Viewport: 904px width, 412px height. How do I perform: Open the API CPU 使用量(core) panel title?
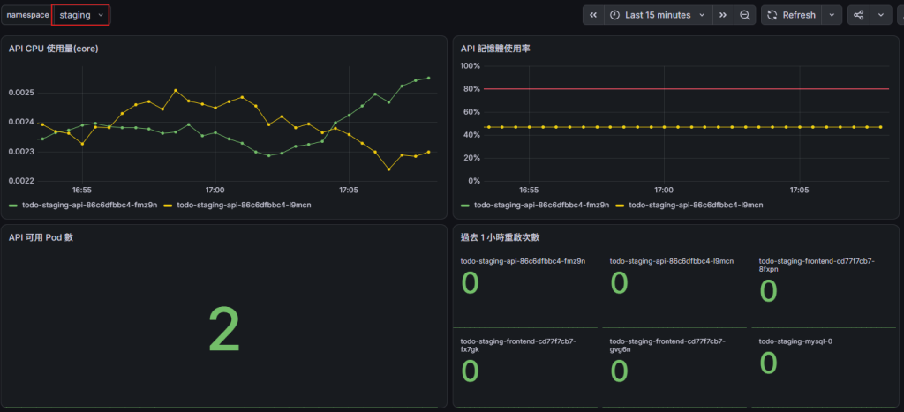(54, 49)
